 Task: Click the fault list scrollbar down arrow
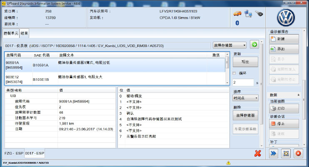point(227,83)
